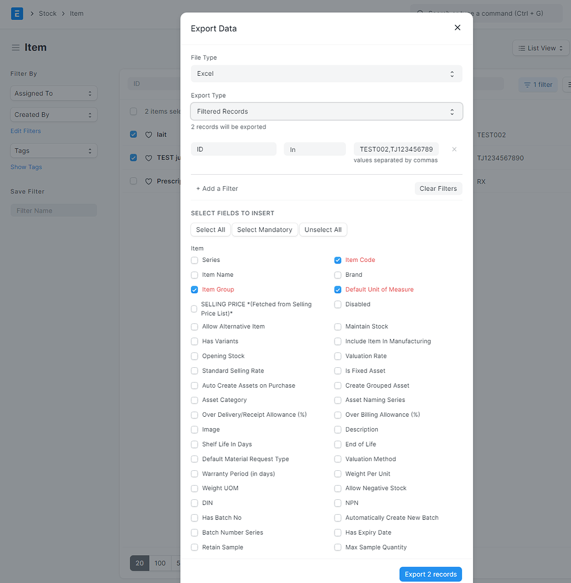
Task: Enable the Series field checkbox
Action: (x=194, y=260)
